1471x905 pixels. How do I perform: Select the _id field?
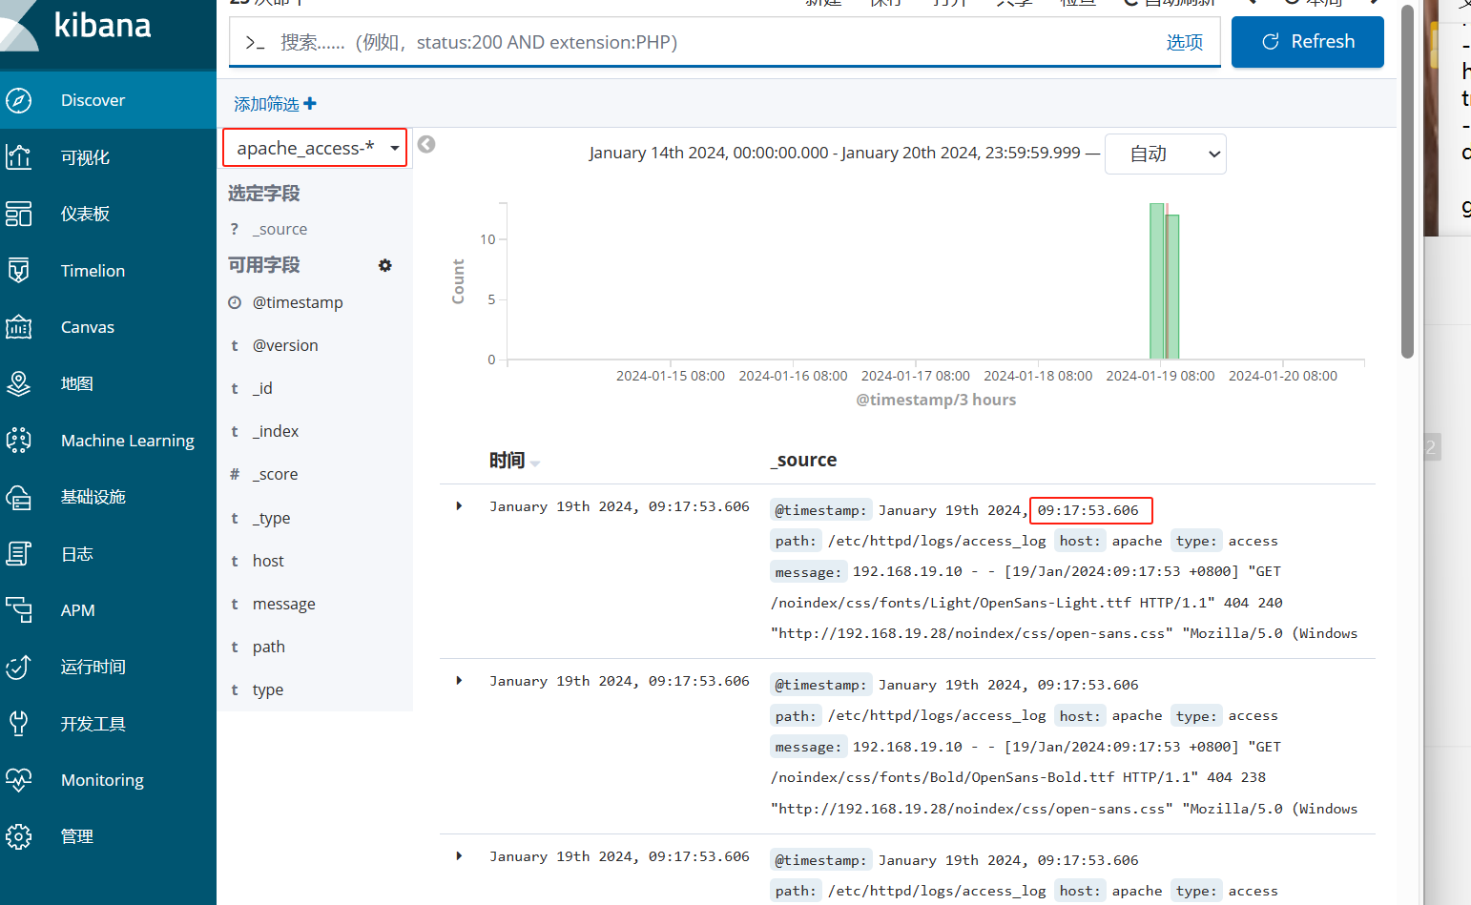(262, 388)
